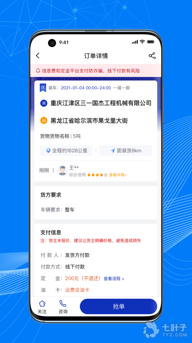Tap the red anti-fraud notice banner
Viewport: 192px width, 343px height.
click(x=96, y=71)
